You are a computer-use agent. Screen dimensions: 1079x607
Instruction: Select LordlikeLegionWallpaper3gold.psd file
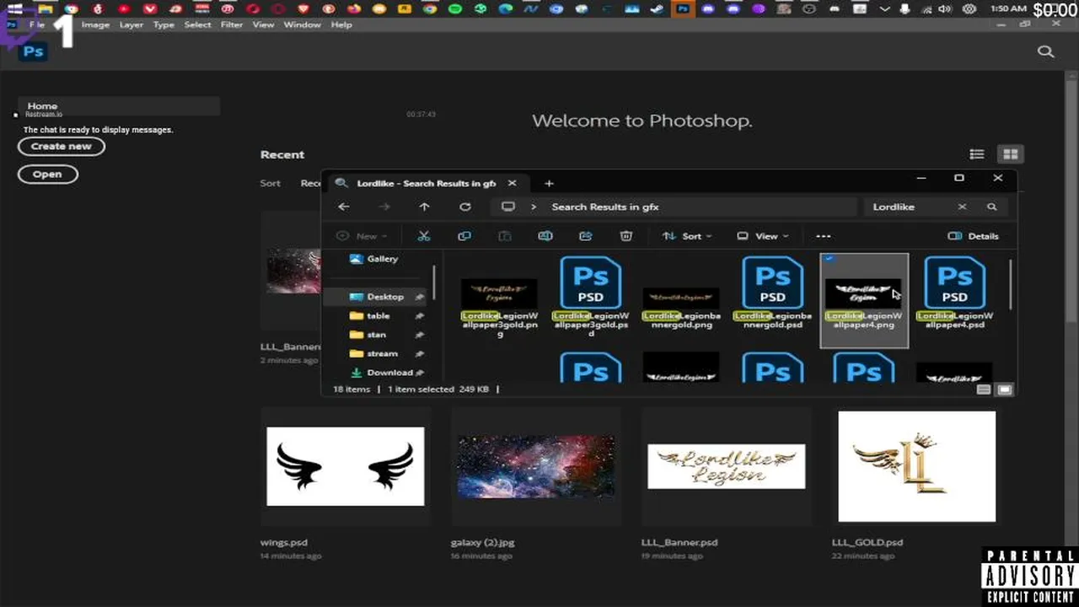coord(590,297)
